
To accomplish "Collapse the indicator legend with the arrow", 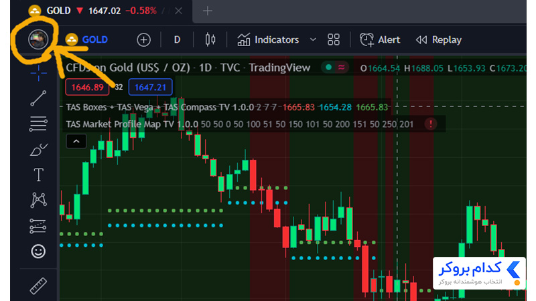I will coord(76,141).
